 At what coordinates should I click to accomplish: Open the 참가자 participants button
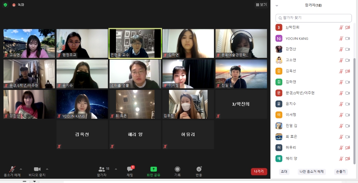pyautogui.click(x=102, y=171)
